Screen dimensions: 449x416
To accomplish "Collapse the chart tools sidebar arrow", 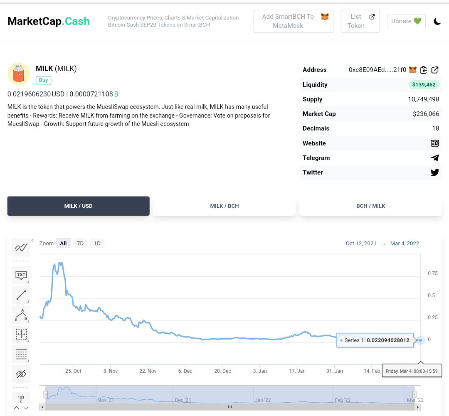I will click(32, 241).
